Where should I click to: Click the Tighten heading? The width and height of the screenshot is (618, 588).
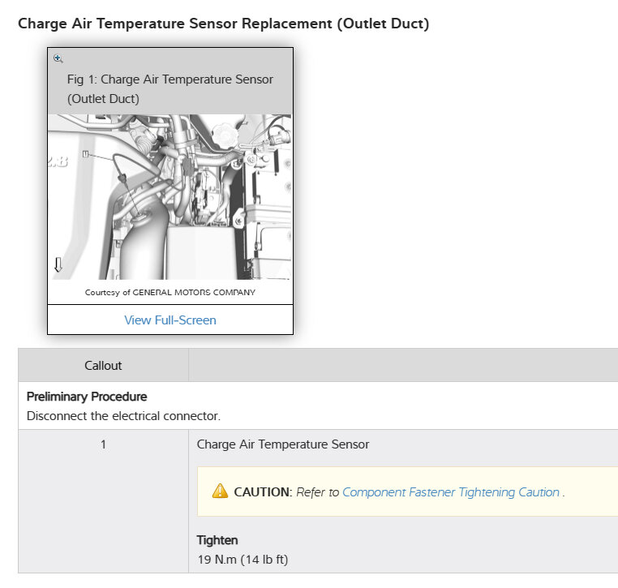217,540
